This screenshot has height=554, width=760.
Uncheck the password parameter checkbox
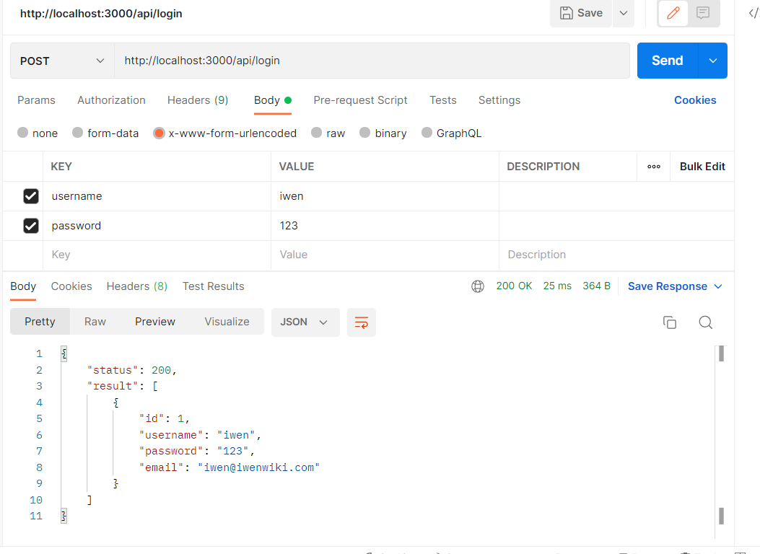click(31, 226)
